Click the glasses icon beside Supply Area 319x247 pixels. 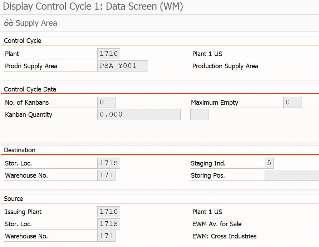coord(9,23)
